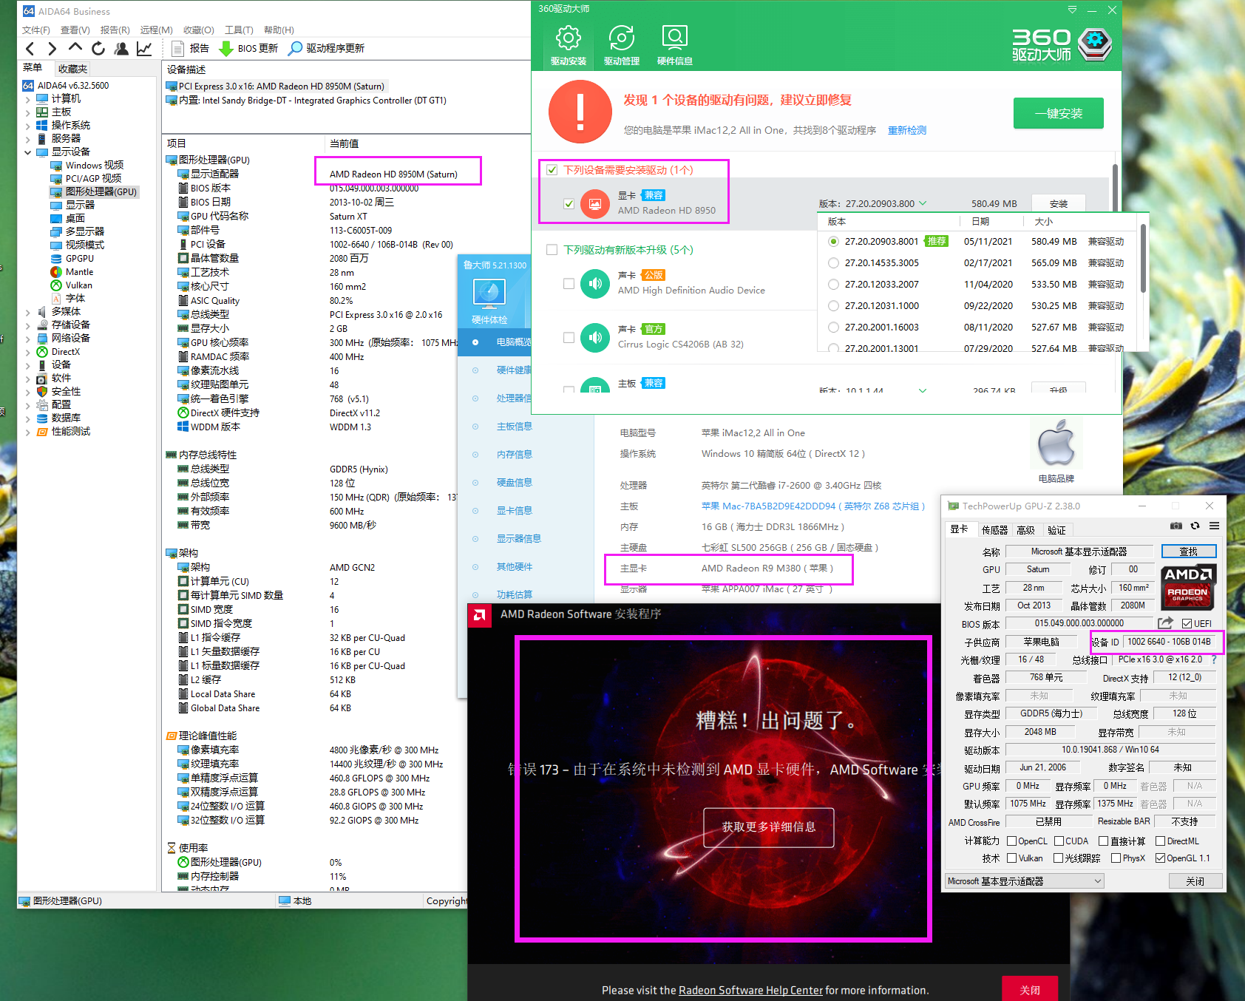
Task: Check the 下列驱动有新版本升级 group checkbox
Action: pyautogui.click(x=552, y=250)
